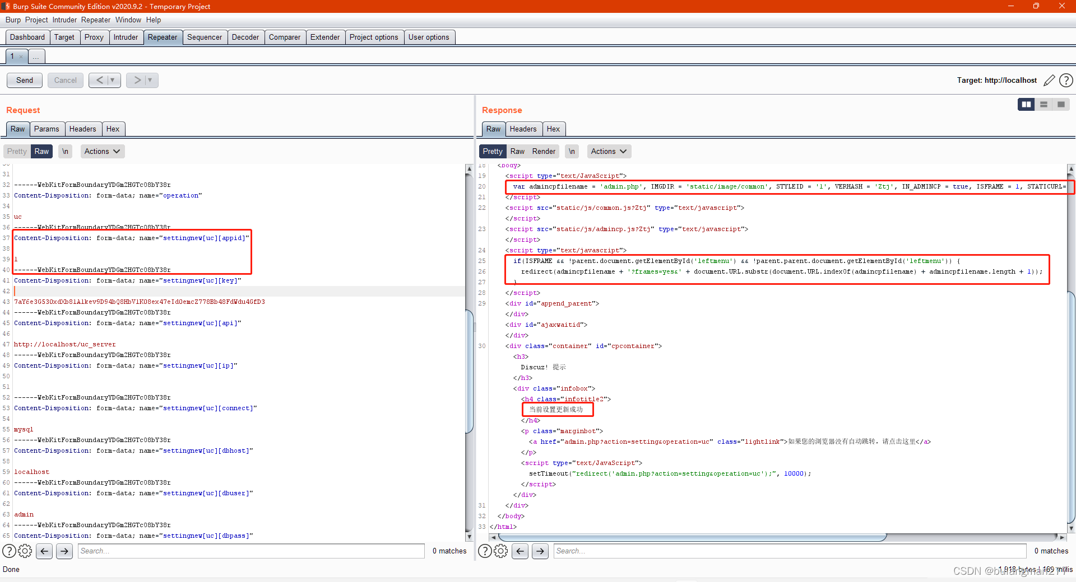Image resolution: width=1076 pixels, height=582 pixels.
Task: Click the uc key value on line 43
Action: [x=140, y=302]
